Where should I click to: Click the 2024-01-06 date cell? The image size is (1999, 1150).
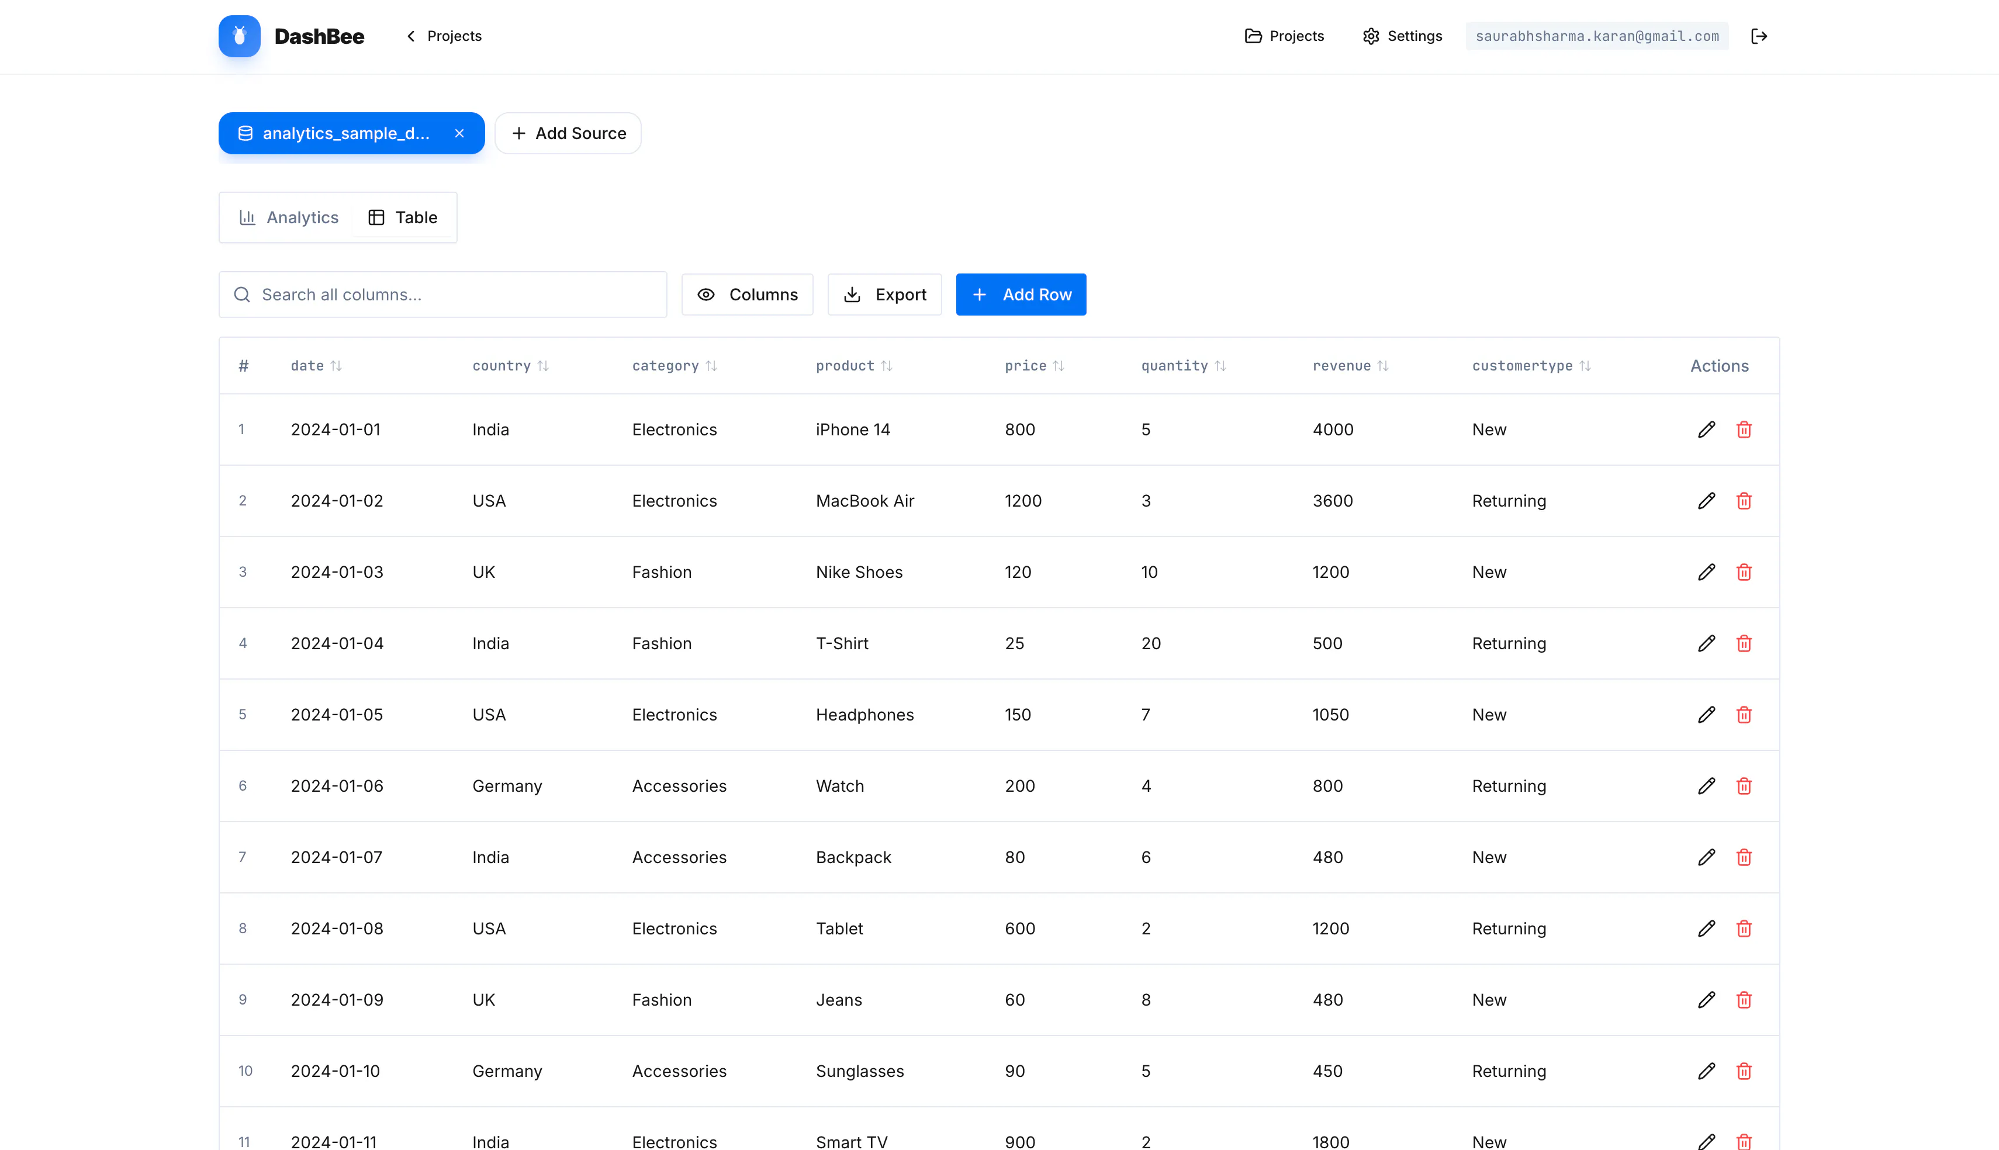(x=337, y=786)
